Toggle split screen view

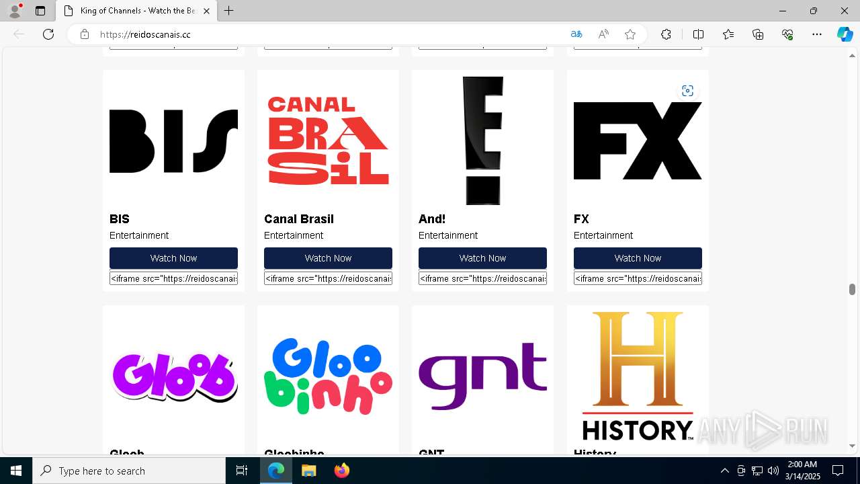(x=698, y=34)
